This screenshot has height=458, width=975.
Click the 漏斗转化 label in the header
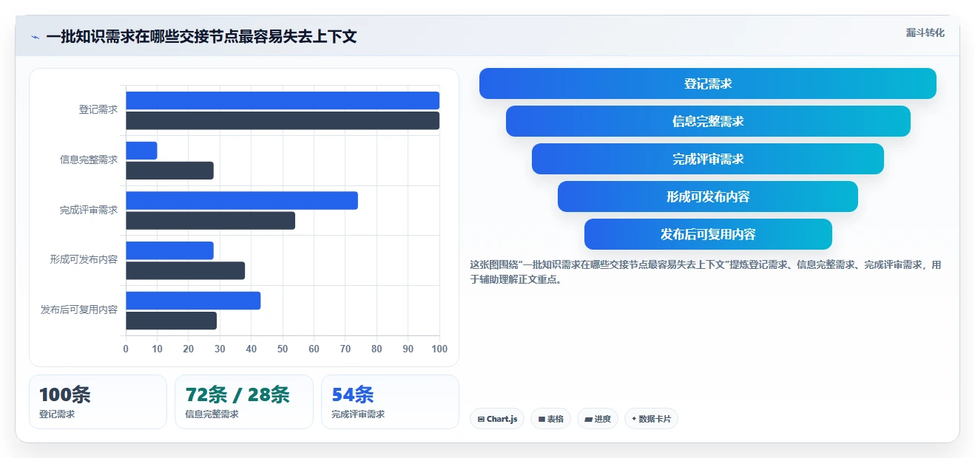(x=925, y=33)
